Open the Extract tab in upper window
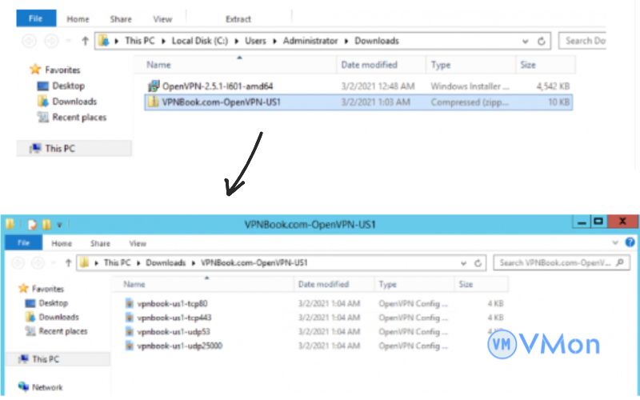 pos(238,19)
